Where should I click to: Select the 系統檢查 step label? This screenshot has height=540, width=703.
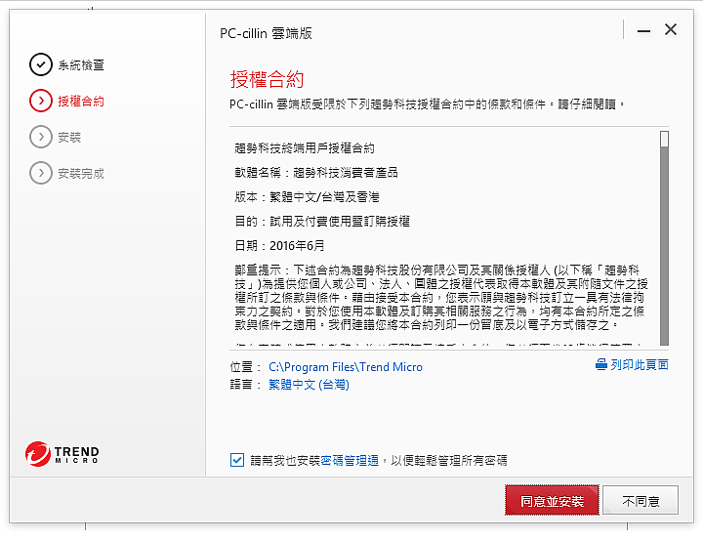pyautogui.click(x=81, y=65)
